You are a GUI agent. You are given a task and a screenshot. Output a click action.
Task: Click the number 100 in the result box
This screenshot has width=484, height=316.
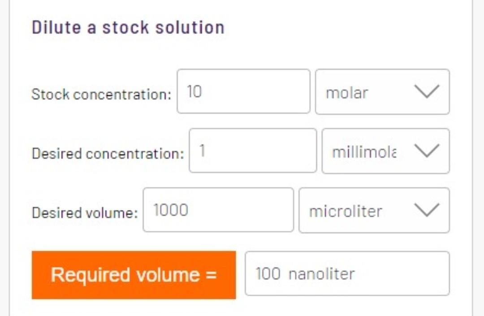tap(268, 273)
